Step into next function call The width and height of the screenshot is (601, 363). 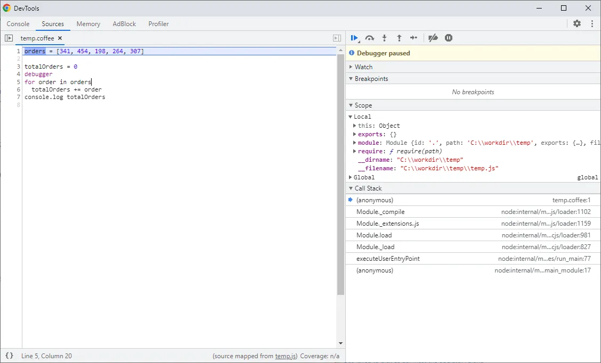[384, 38]
